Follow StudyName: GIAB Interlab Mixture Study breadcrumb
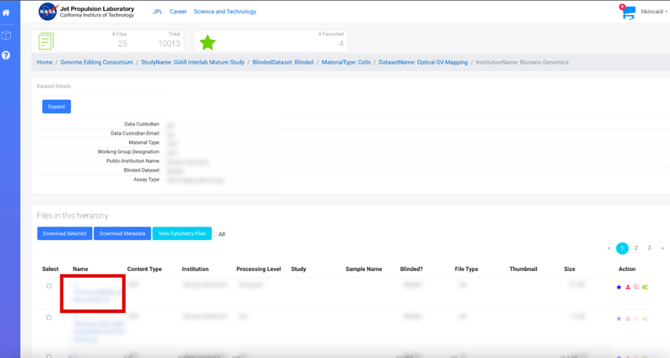 (193, 62)
